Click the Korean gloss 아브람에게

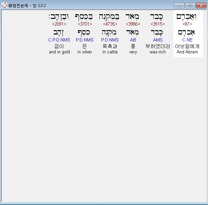point(187,46)
